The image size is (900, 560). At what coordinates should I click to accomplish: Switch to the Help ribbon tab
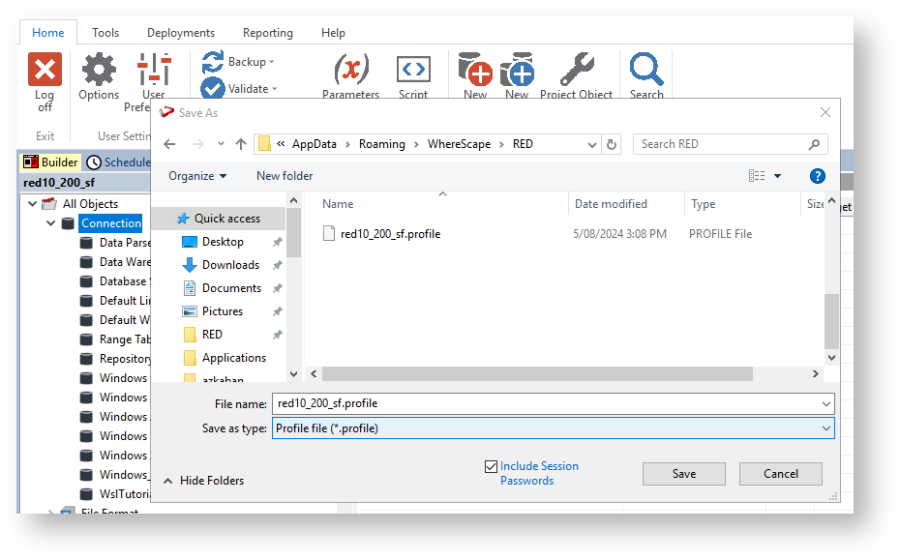(333, 33)
